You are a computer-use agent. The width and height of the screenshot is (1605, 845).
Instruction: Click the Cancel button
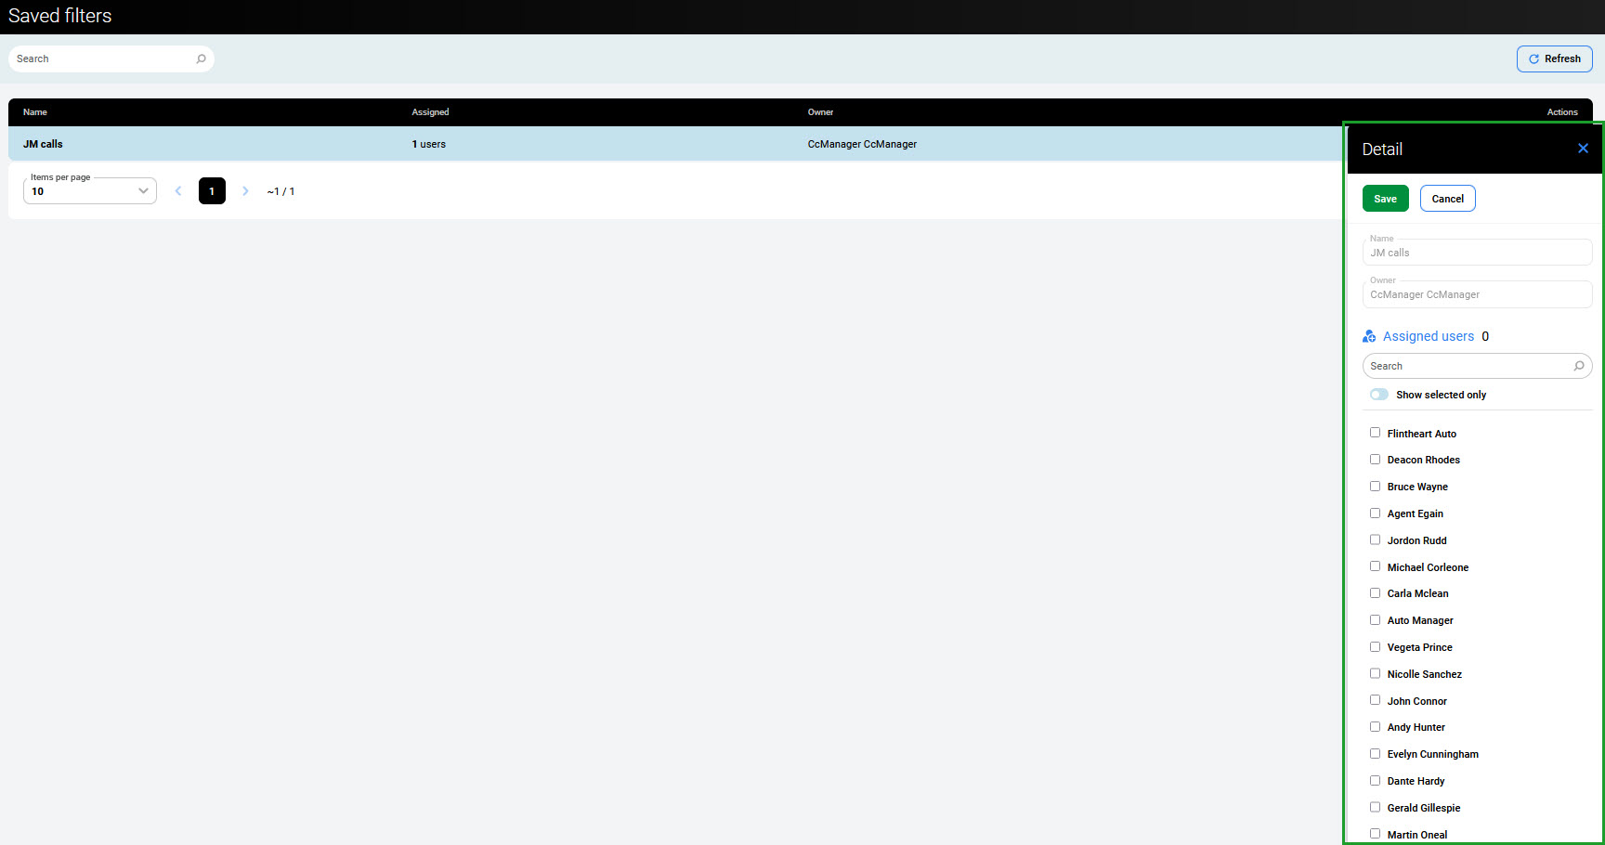pos(1447,199)
